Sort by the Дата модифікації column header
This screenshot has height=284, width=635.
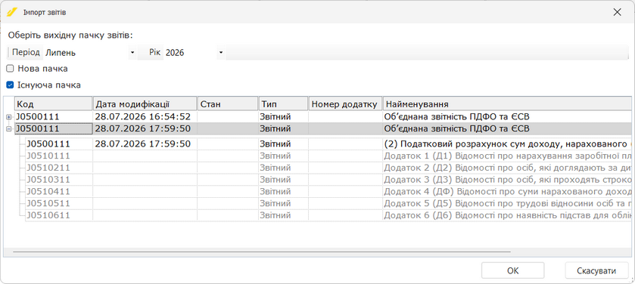(x=145, y=104)
